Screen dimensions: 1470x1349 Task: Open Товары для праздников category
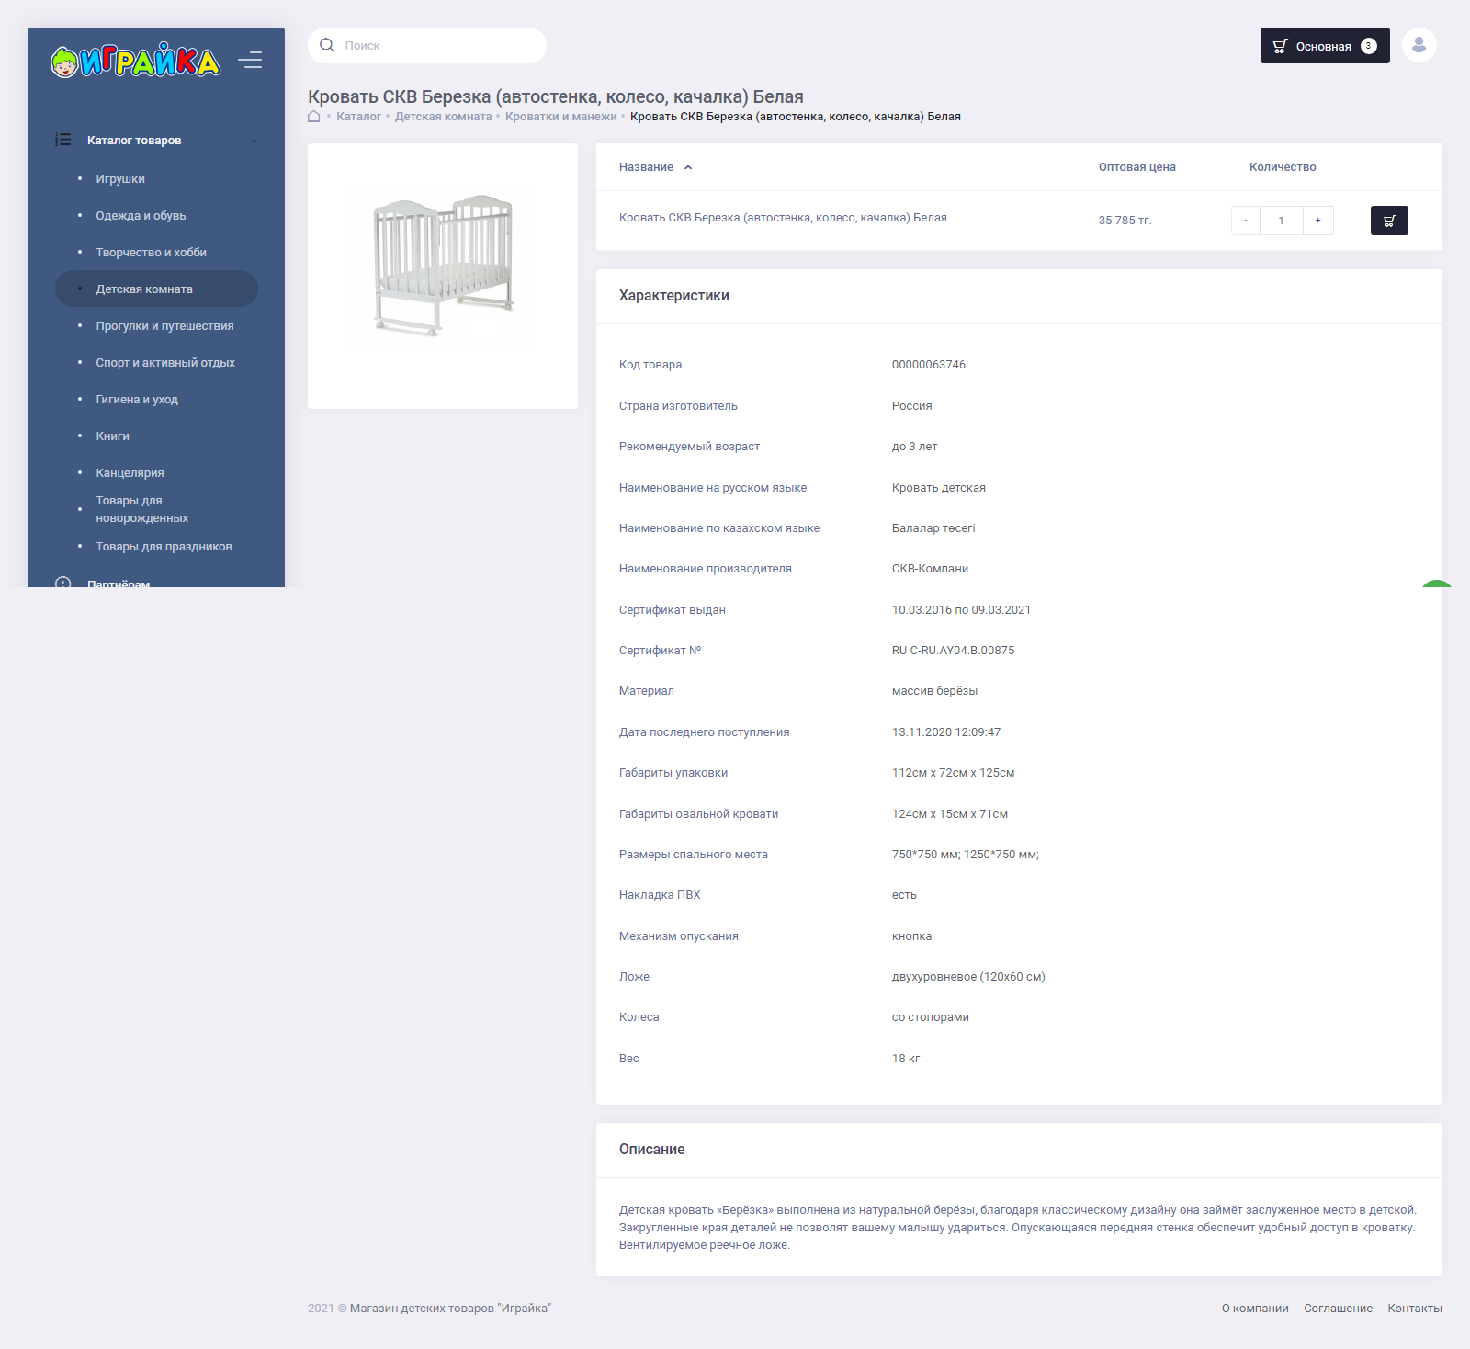coord(164,547)
